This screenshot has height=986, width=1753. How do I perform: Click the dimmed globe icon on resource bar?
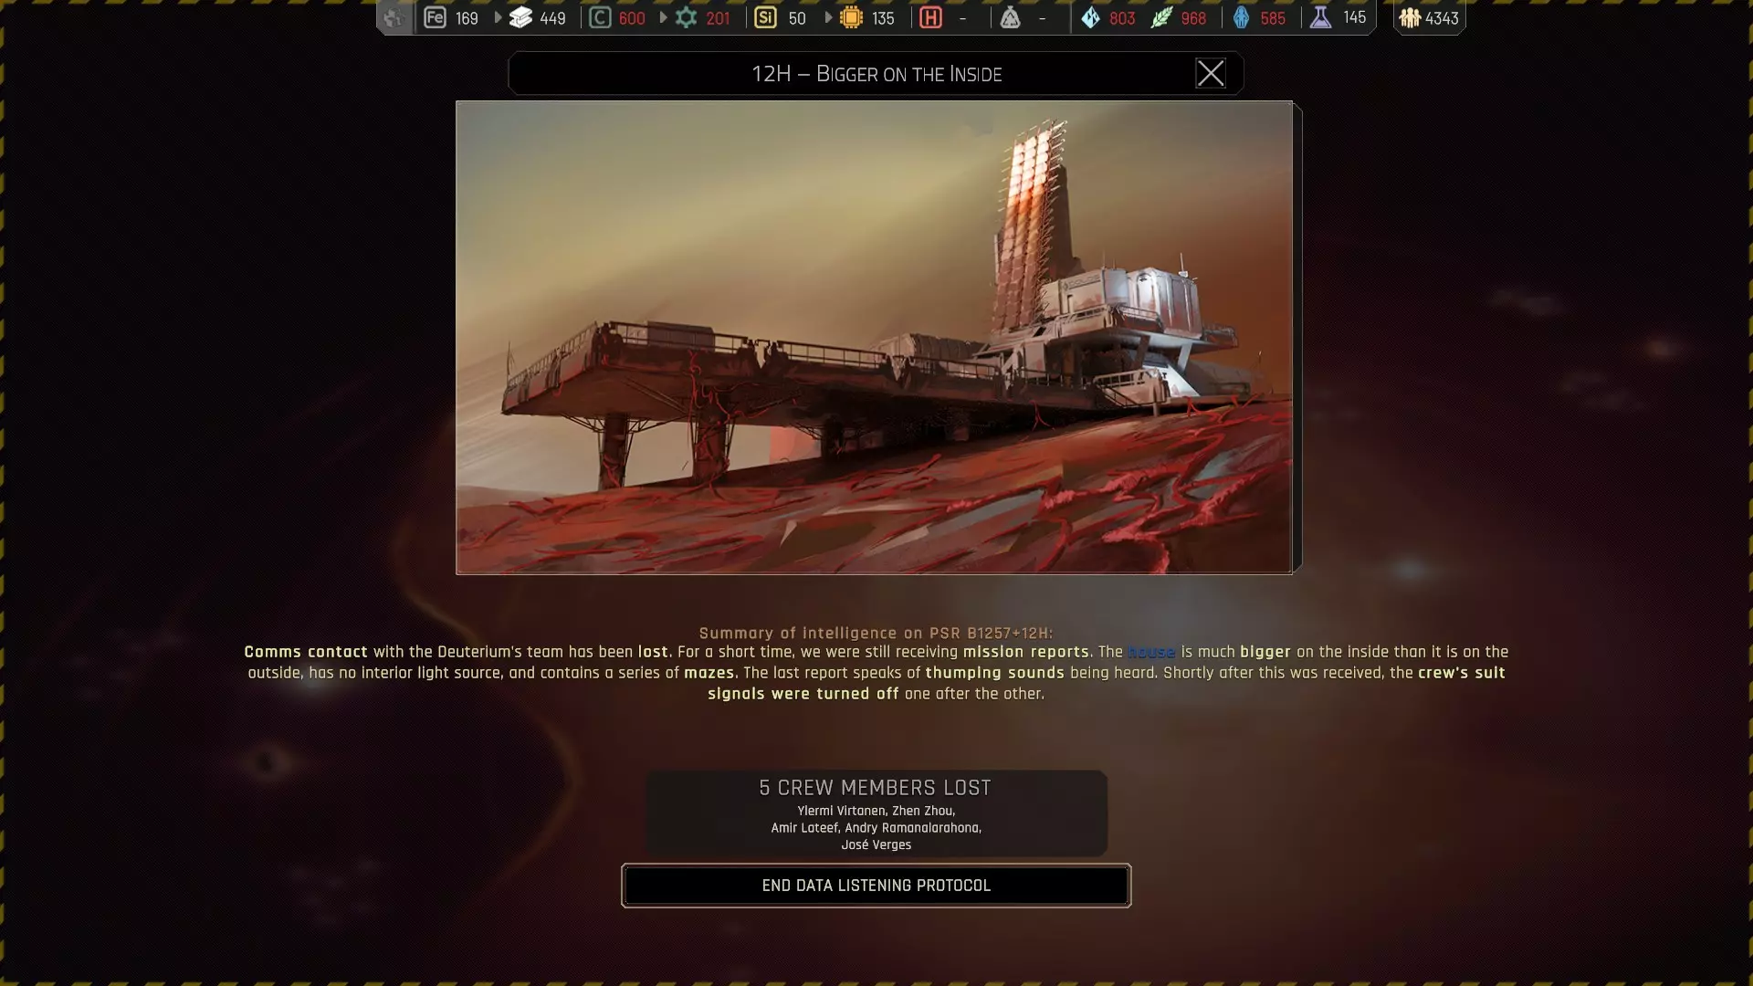(x=394, y=17)
